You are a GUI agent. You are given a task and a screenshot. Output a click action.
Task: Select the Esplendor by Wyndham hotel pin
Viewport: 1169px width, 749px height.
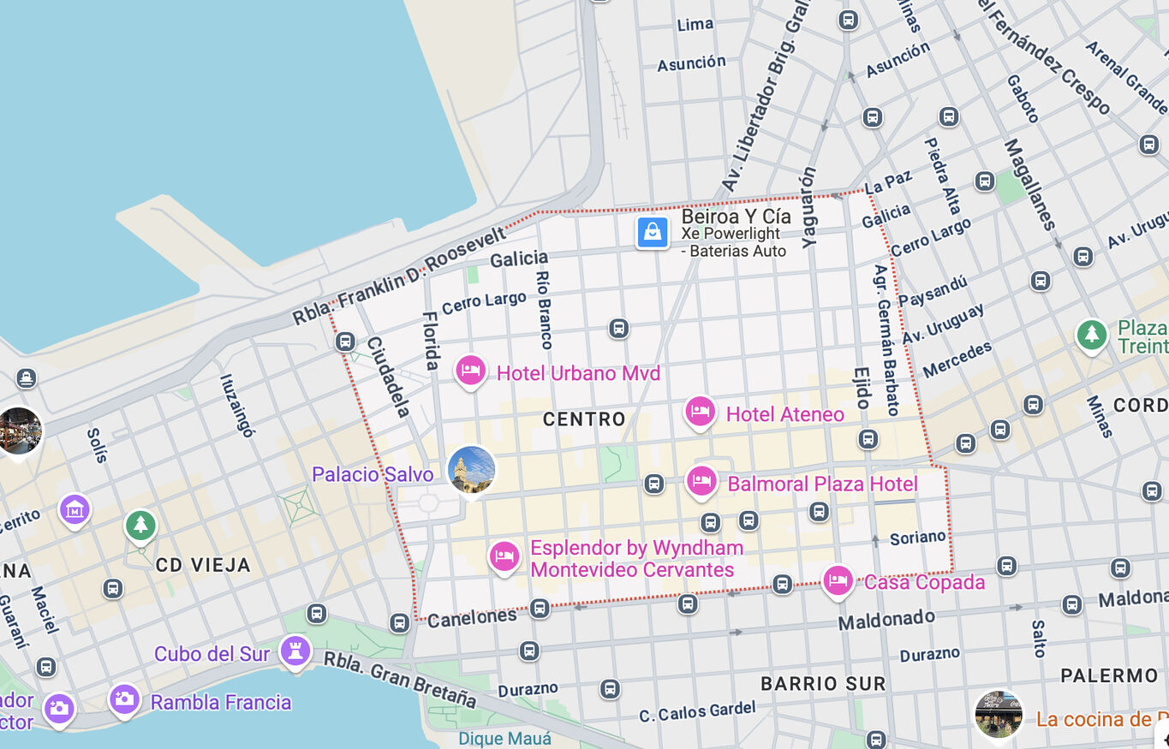[504, 556]
